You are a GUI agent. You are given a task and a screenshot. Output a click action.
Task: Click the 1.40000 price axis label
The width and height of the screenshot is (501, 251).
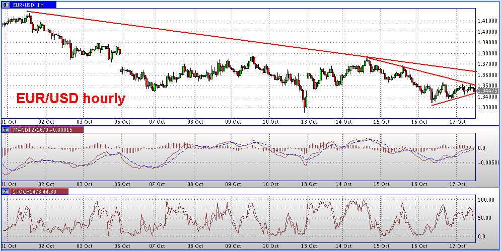pyautogui.click(x=488, y=32)
